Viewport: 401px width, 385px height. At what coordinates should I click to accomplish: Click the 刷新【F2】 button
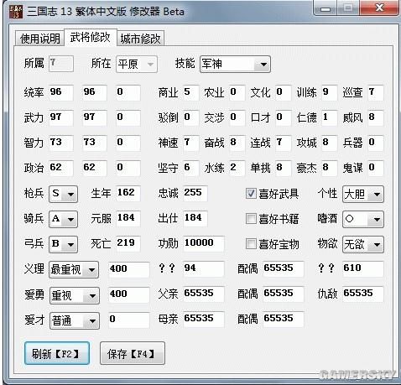(x=57, y=353)
